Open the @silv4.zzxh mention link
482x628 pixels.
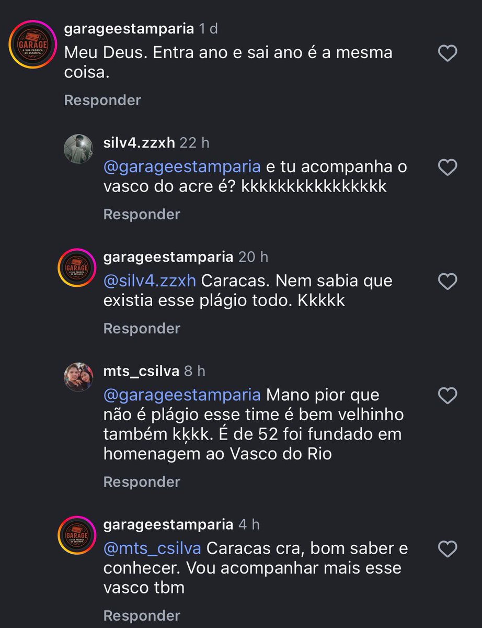[x=150, y=281]
